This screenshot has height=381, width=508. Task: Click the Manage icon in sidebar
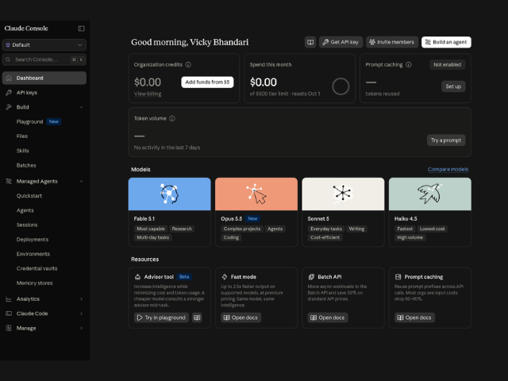(x=9, y=328)
